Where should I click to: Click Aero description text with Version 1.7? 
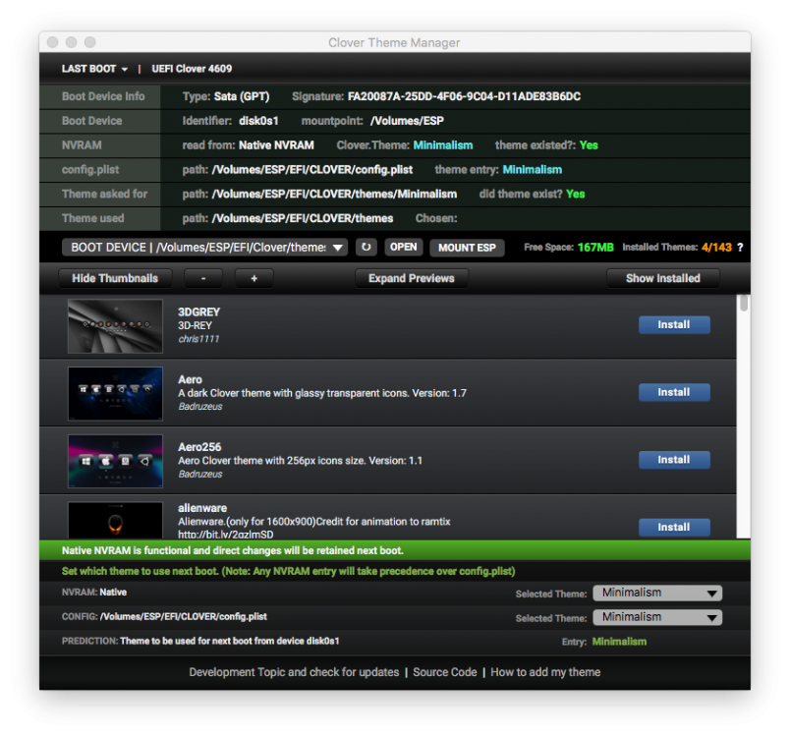point(322,393)
